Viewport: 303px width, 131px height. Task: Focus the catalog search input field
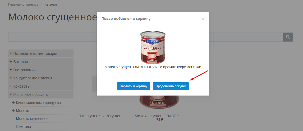(x=145, y=37)
